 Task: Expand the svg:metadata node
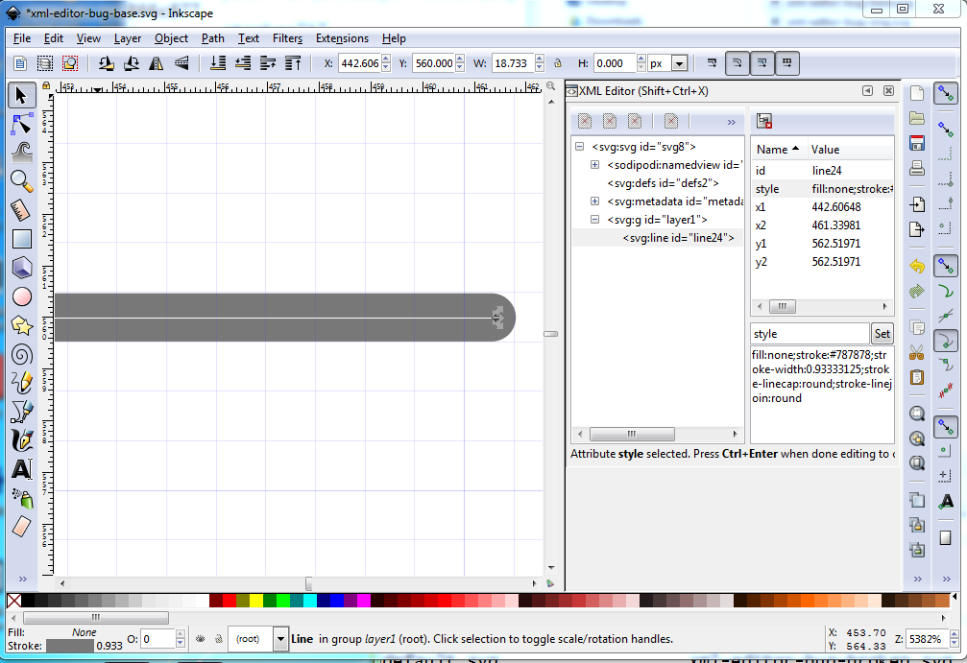tap(594, 201)
